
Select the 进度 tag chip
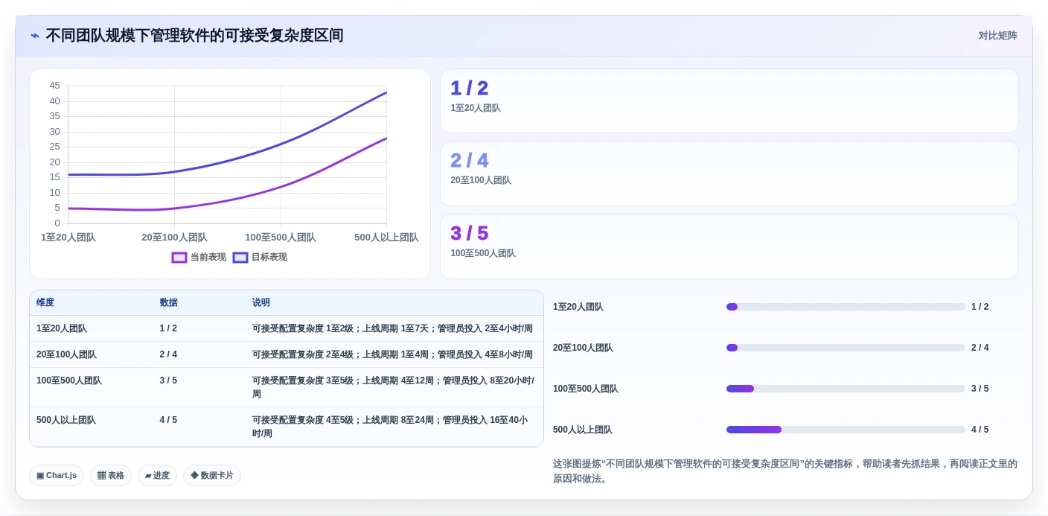point(157,476)
